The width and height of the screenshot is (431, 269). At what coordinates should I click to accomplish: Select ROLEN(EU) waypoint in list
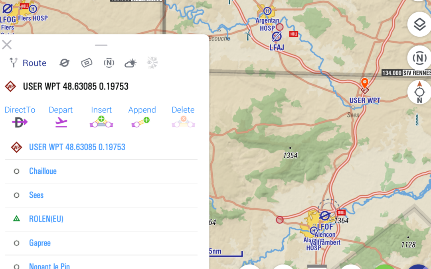[x=101, y=219]
